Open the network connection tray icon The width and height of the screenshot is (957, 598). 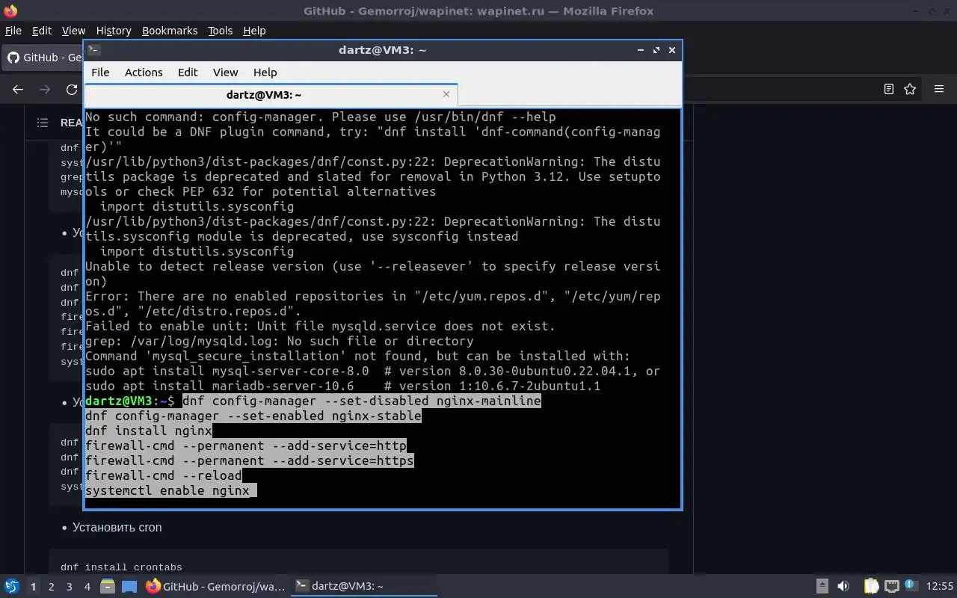point(891,586)
